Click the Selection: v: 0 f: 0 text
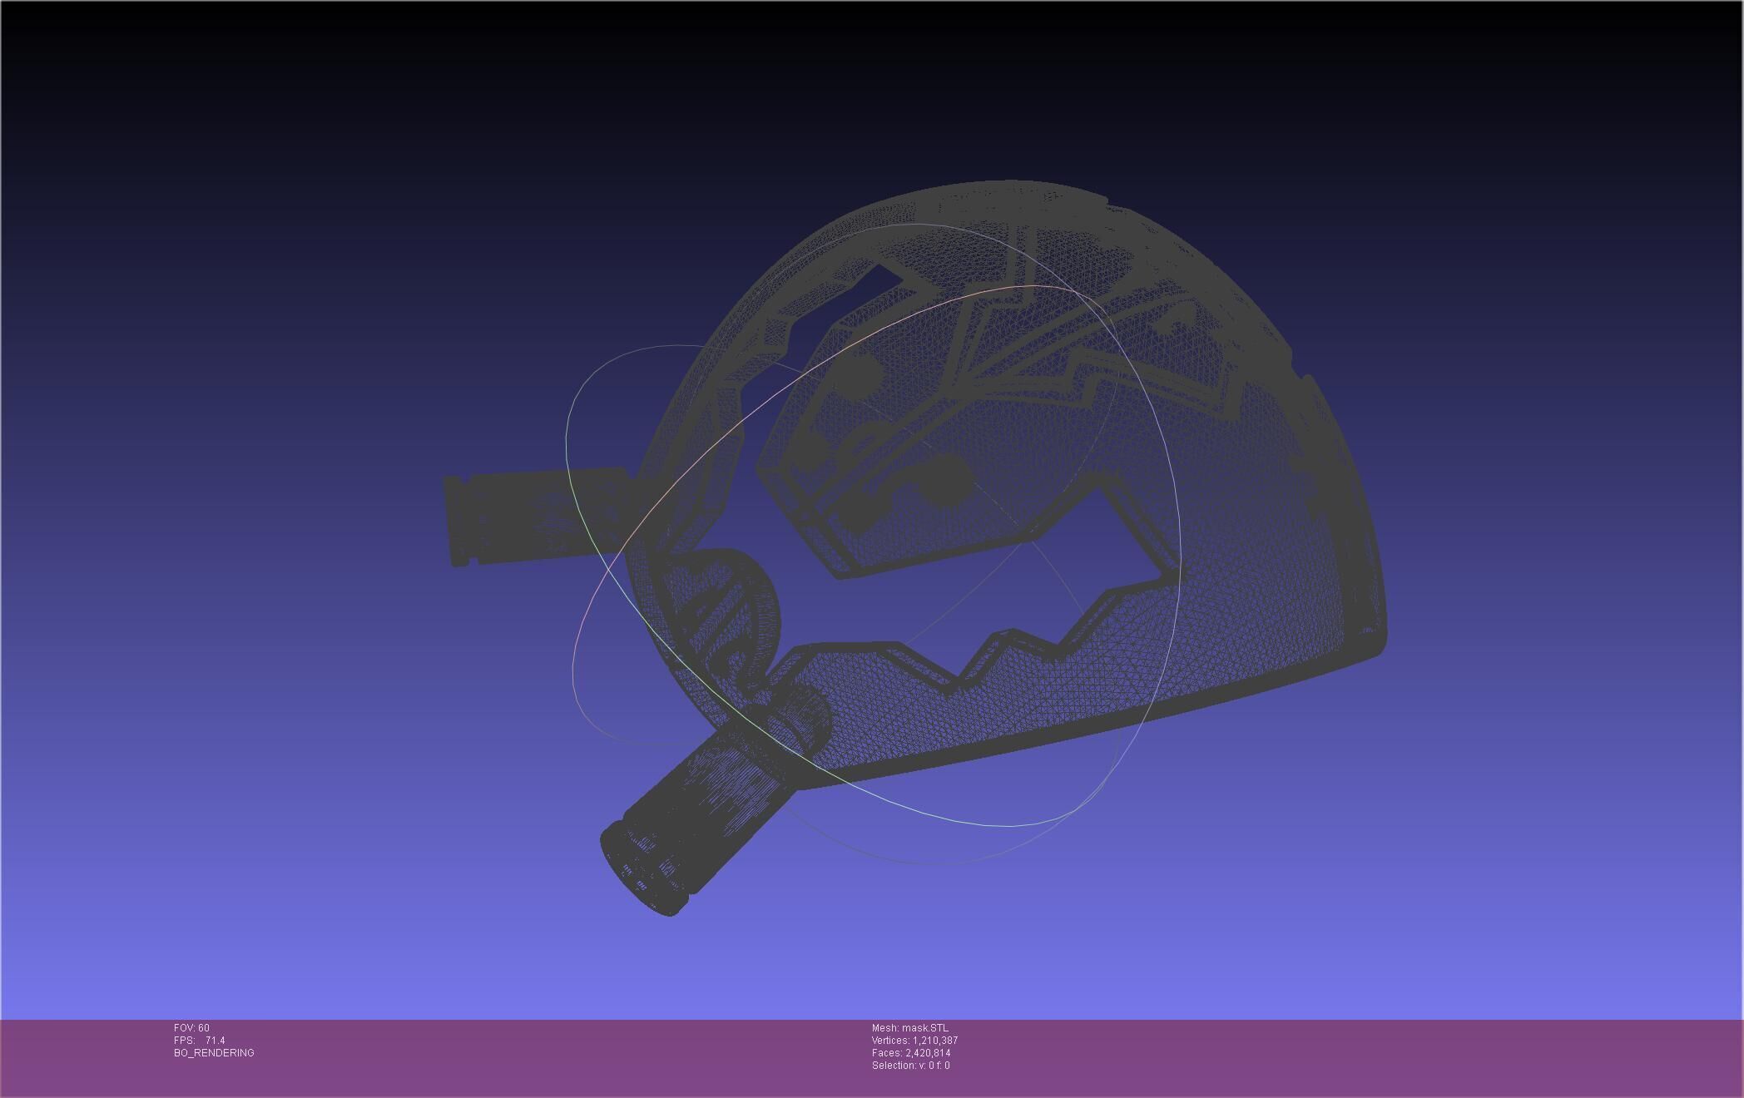The width and height of the screenshot is (1744, 1098). [x=910, y=1066]
